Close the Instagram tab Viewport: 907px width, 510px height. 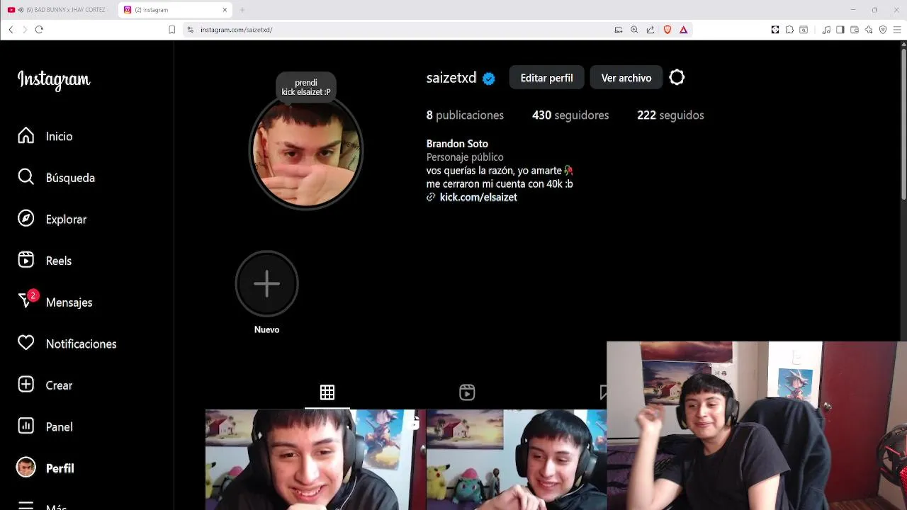(x=225, y=10)
